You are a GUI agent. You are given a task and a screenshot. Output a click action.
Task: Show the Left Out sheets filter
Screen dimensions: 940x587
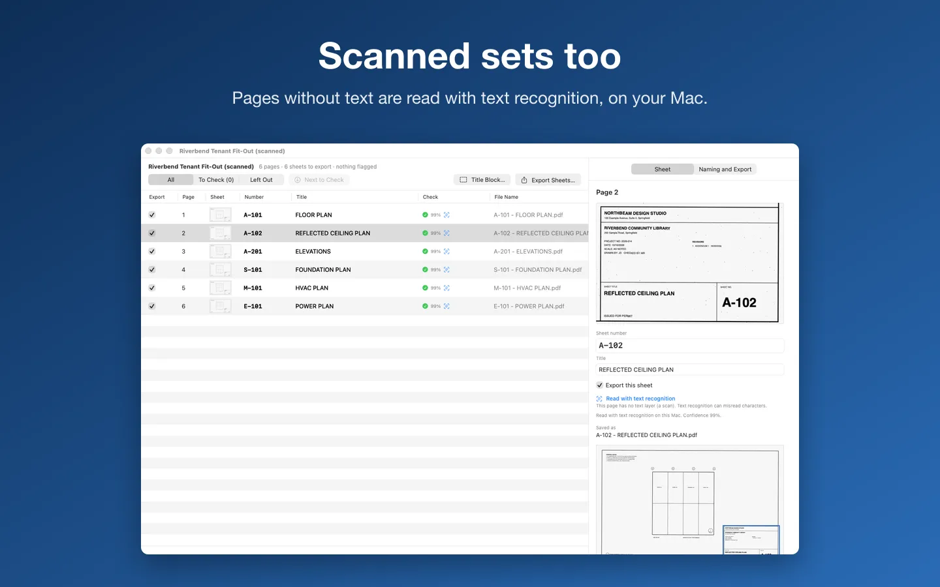261,180
